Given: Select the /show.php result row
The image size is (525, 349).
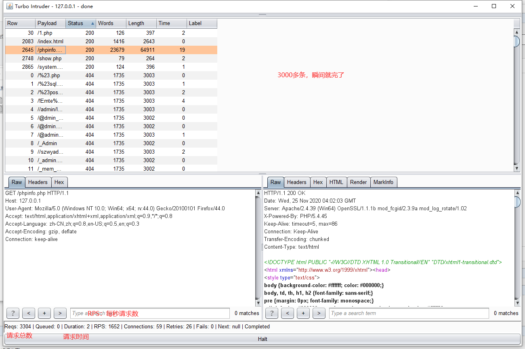Looking at the screenshot, I should 111,58.
